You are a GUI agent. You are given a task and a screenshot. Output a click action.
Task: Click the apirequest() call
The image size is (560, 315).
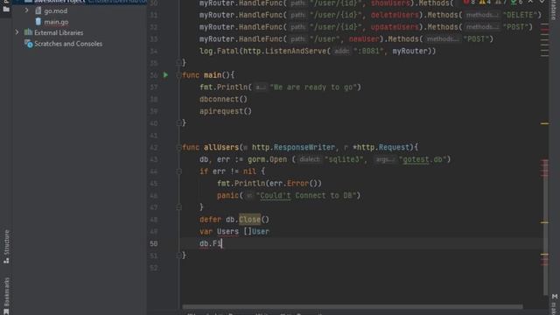pos(226,111)
